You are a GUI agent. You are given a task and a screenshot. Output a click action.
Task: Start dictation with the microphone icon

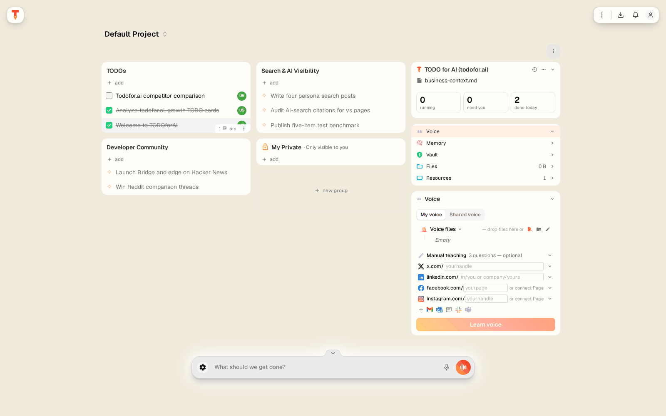click(447, 367)
